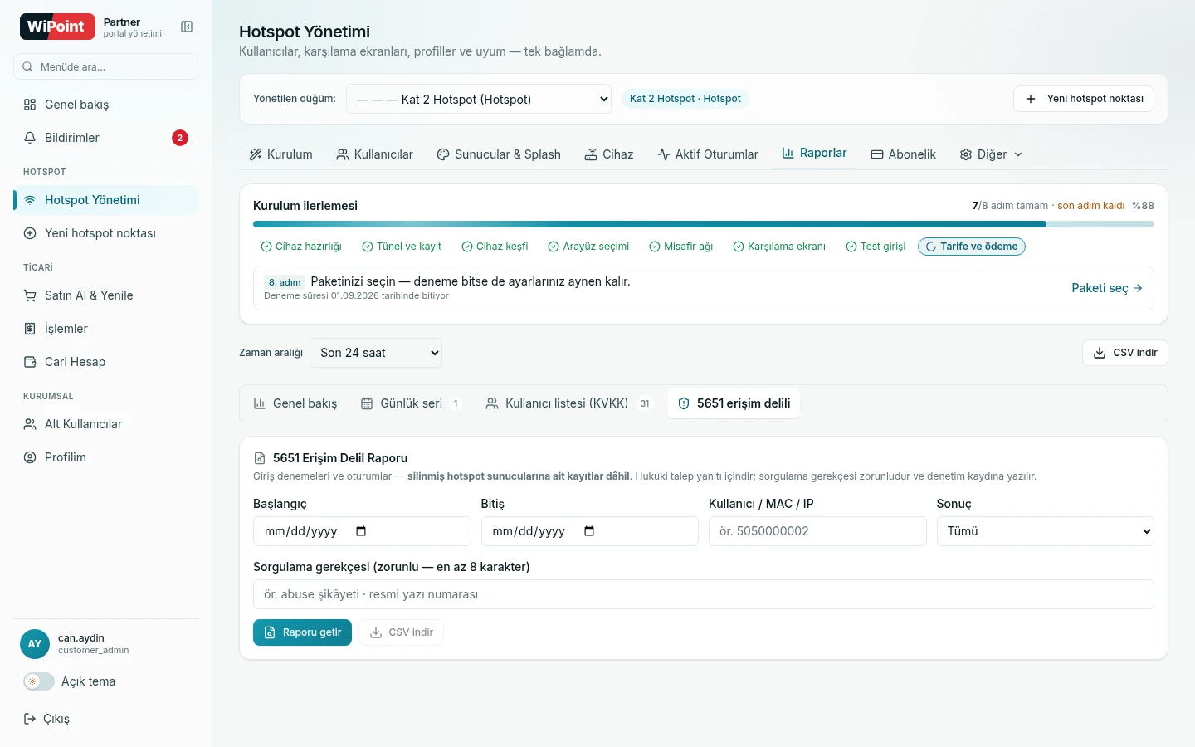1195x747 pixels.
Task: Open the Zaman aralığı dropdown
Action: point(376,353)
